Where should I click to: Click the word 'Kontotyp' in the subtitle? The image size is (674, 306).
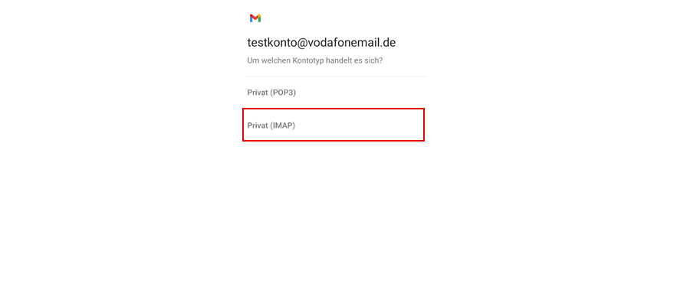tap(307, 61)
